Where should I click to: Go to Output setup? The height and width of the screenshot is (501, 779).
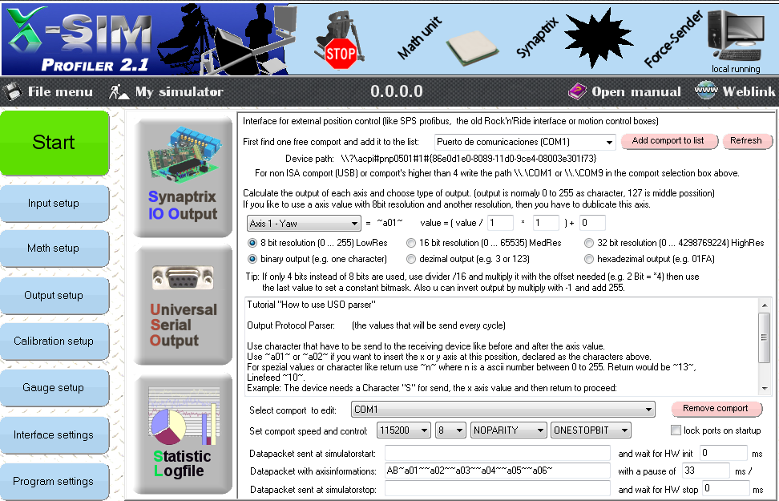pos(54,295)
